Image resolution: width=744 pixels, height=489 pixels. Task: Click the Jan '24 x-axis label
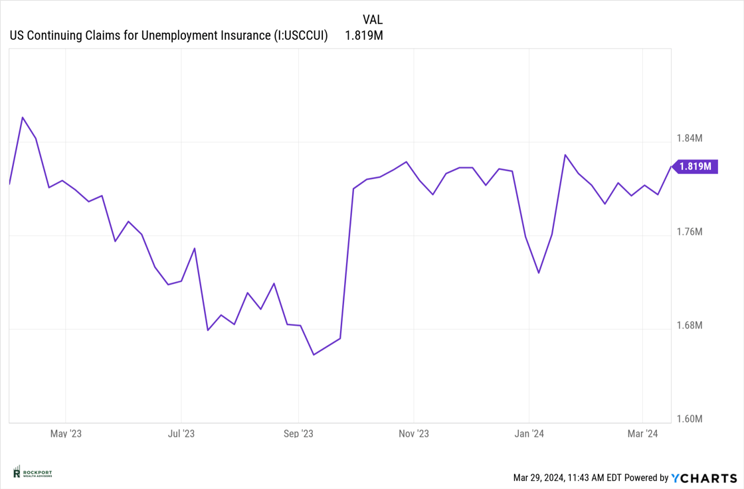point(529,434)
